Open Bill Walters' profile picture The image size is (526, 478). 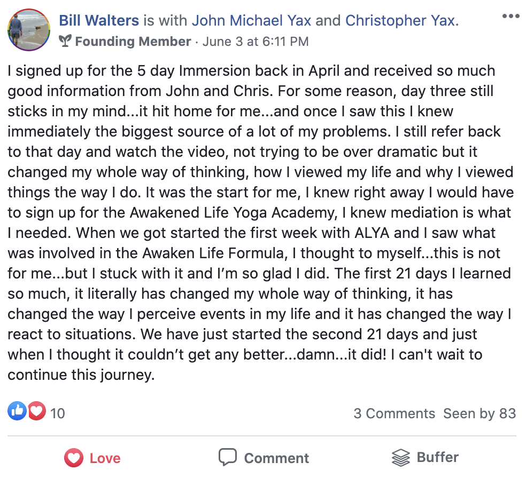click(29, 30)
